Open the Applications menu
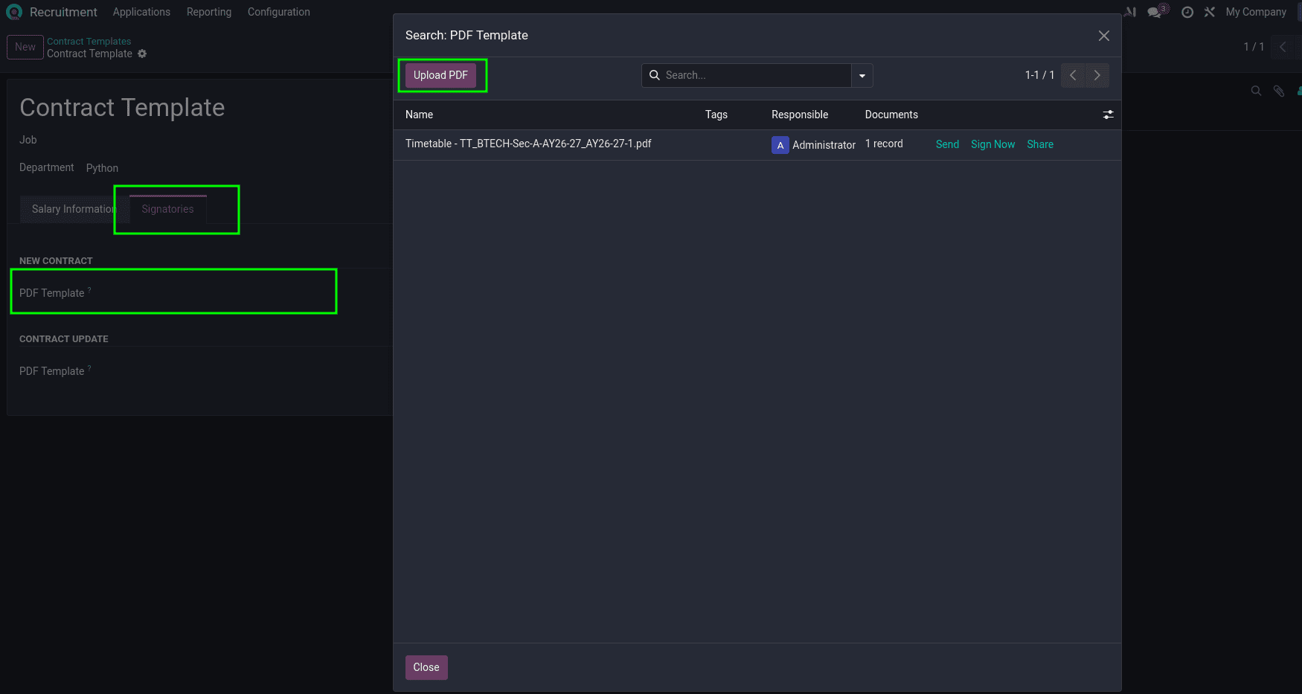Image resolution: width=1302 pixels, height=694 pixels. click(141, 12)
